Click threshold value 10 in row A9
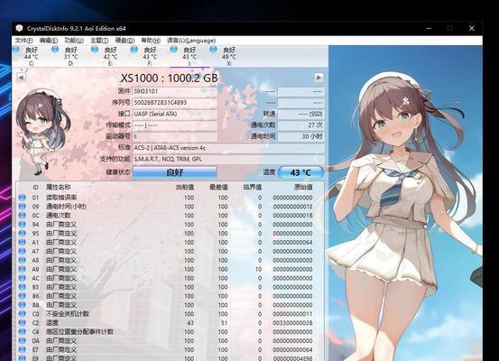The width and height of the screenshot is (499, 361). click(x=258, y=269)
